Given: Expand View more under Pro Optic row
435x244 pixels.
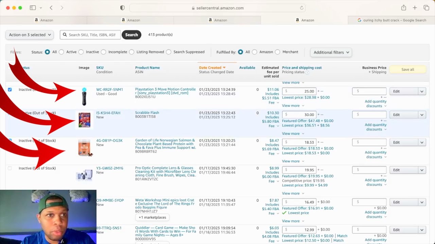Looking at the screenshot, I should pos(293,194).
